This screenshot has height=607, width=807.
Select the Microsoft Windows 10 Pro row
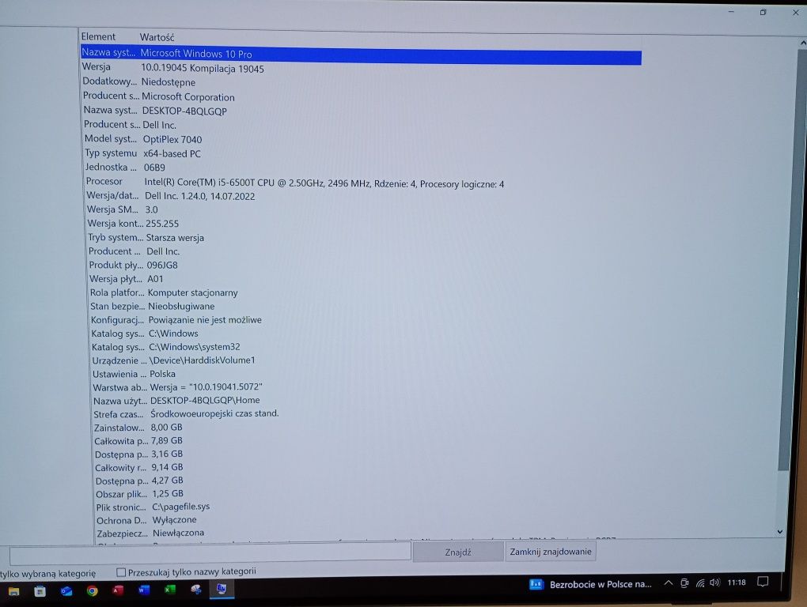pos(361,55)
